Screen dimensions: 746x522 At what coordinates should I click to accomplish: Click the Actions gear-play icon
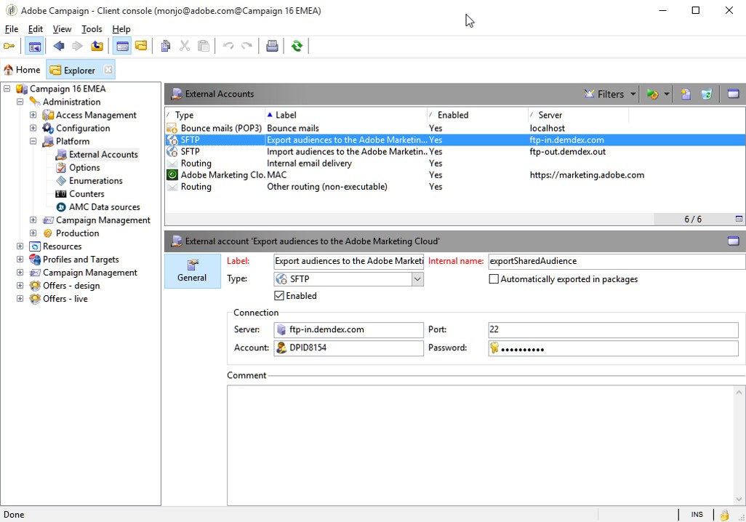(652, 95)
